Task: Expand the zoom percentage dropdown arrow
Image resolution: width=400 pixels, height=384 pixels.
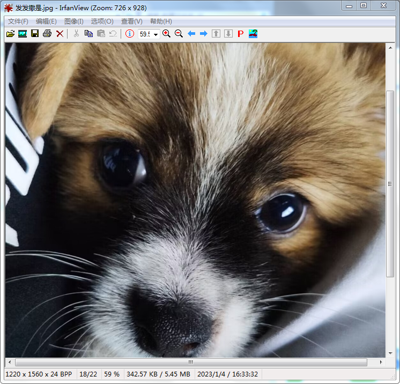Action: [155, 34]
